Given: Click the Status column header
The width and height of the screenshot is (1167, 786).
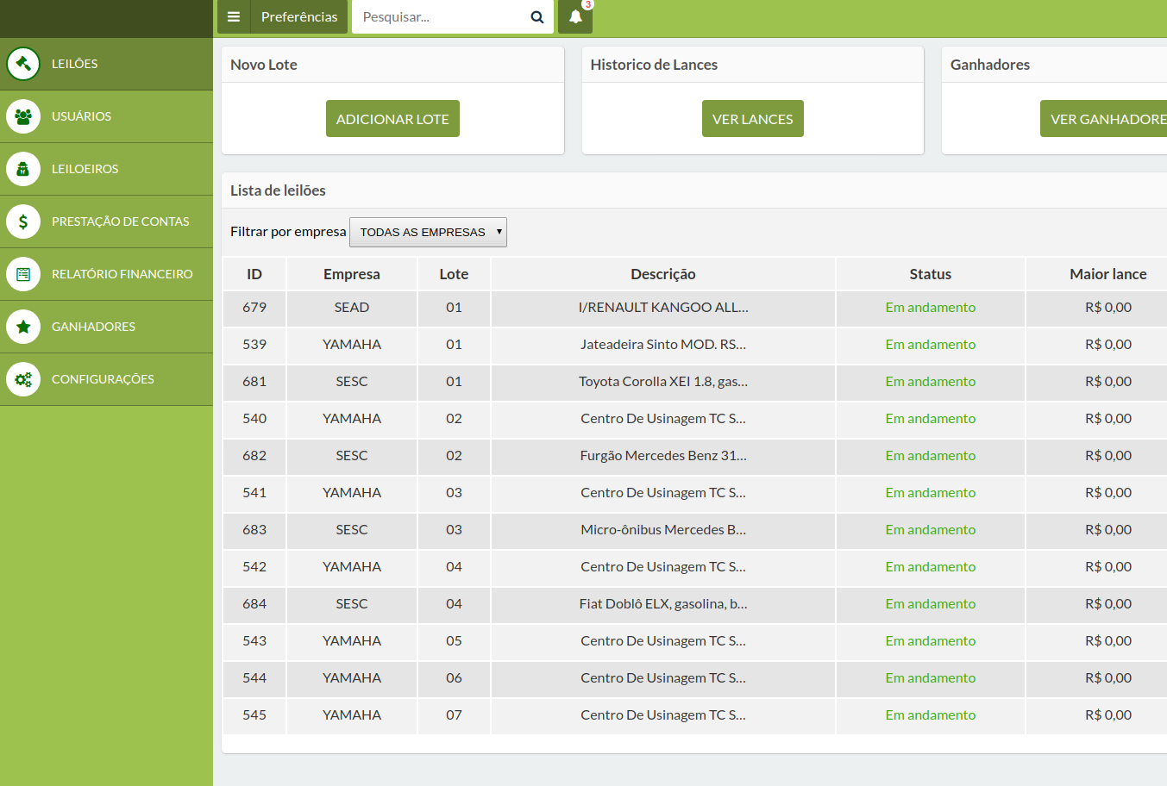Looking at the screenshot, I should pyautogui.click(x=931, y=274).
